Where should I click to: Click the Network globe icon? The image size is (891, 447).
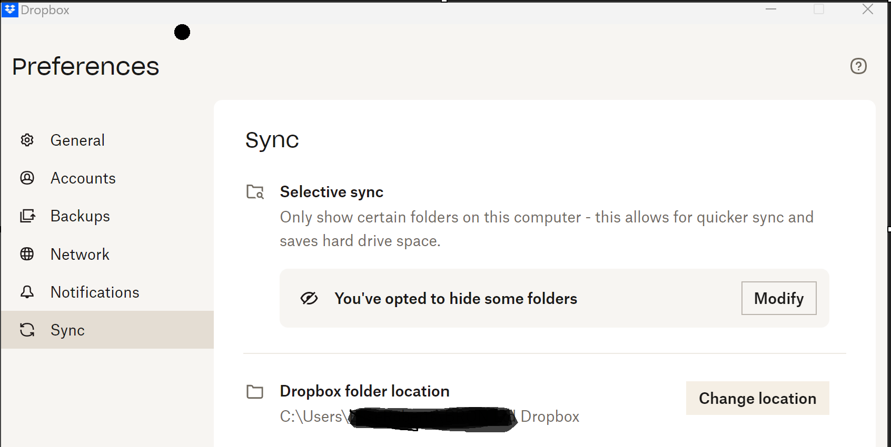(x=27, y=254)
